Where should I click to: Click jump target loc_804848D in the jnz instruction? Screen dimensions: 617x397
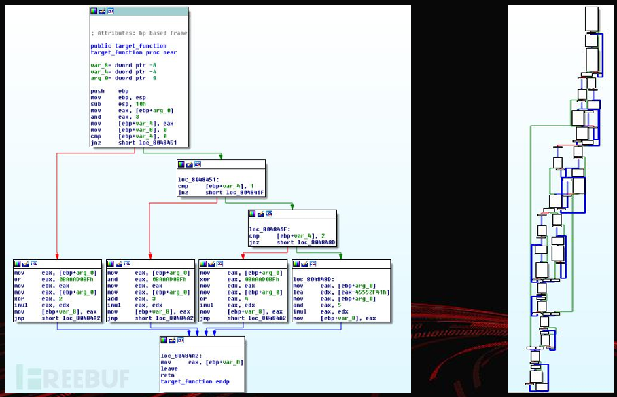coord(315,242)
